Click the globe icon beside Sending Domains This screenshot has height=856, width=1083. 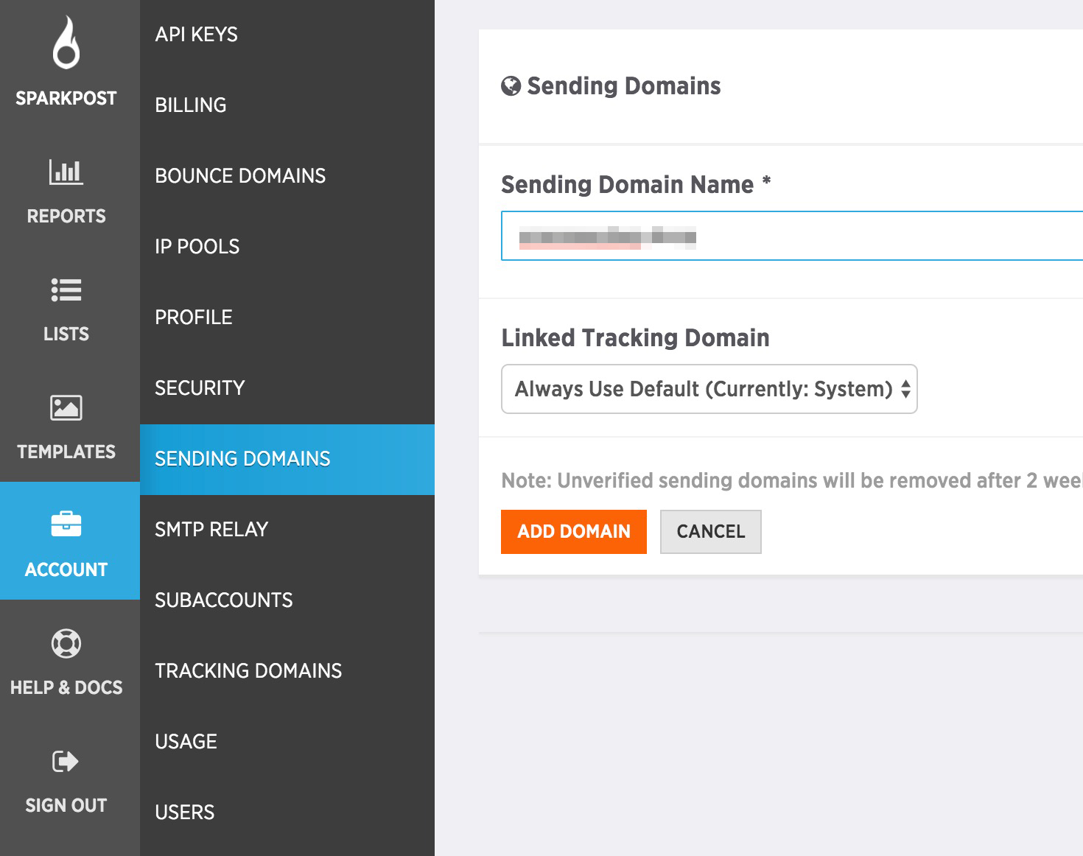(511, 86)
